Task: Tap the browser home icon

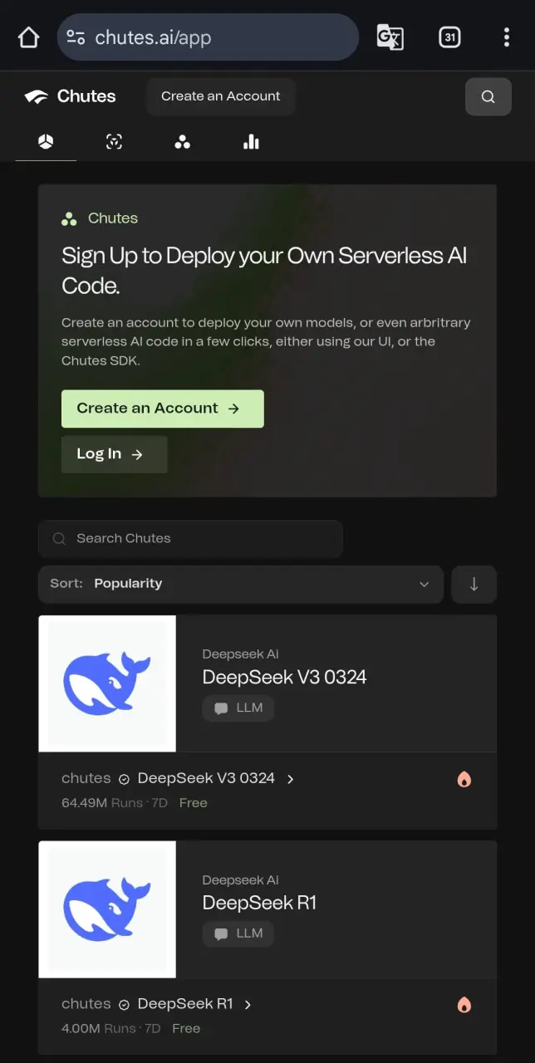Action: (x=29, y=37)
